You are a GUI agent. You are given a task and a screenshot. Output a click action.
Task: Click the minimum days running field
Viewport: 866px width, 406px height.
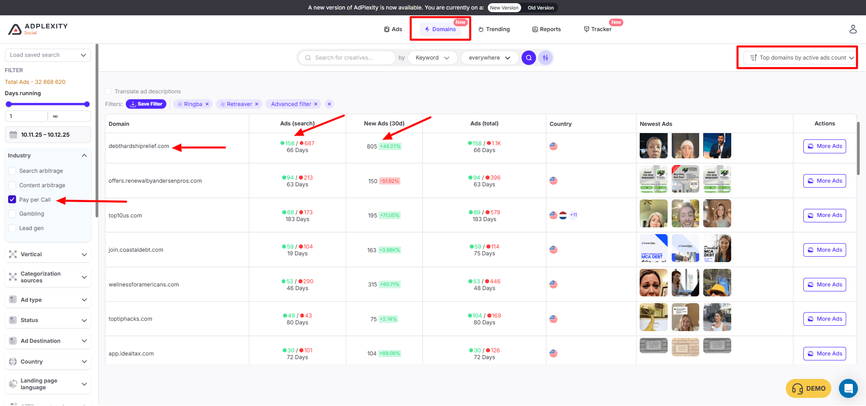26,116
